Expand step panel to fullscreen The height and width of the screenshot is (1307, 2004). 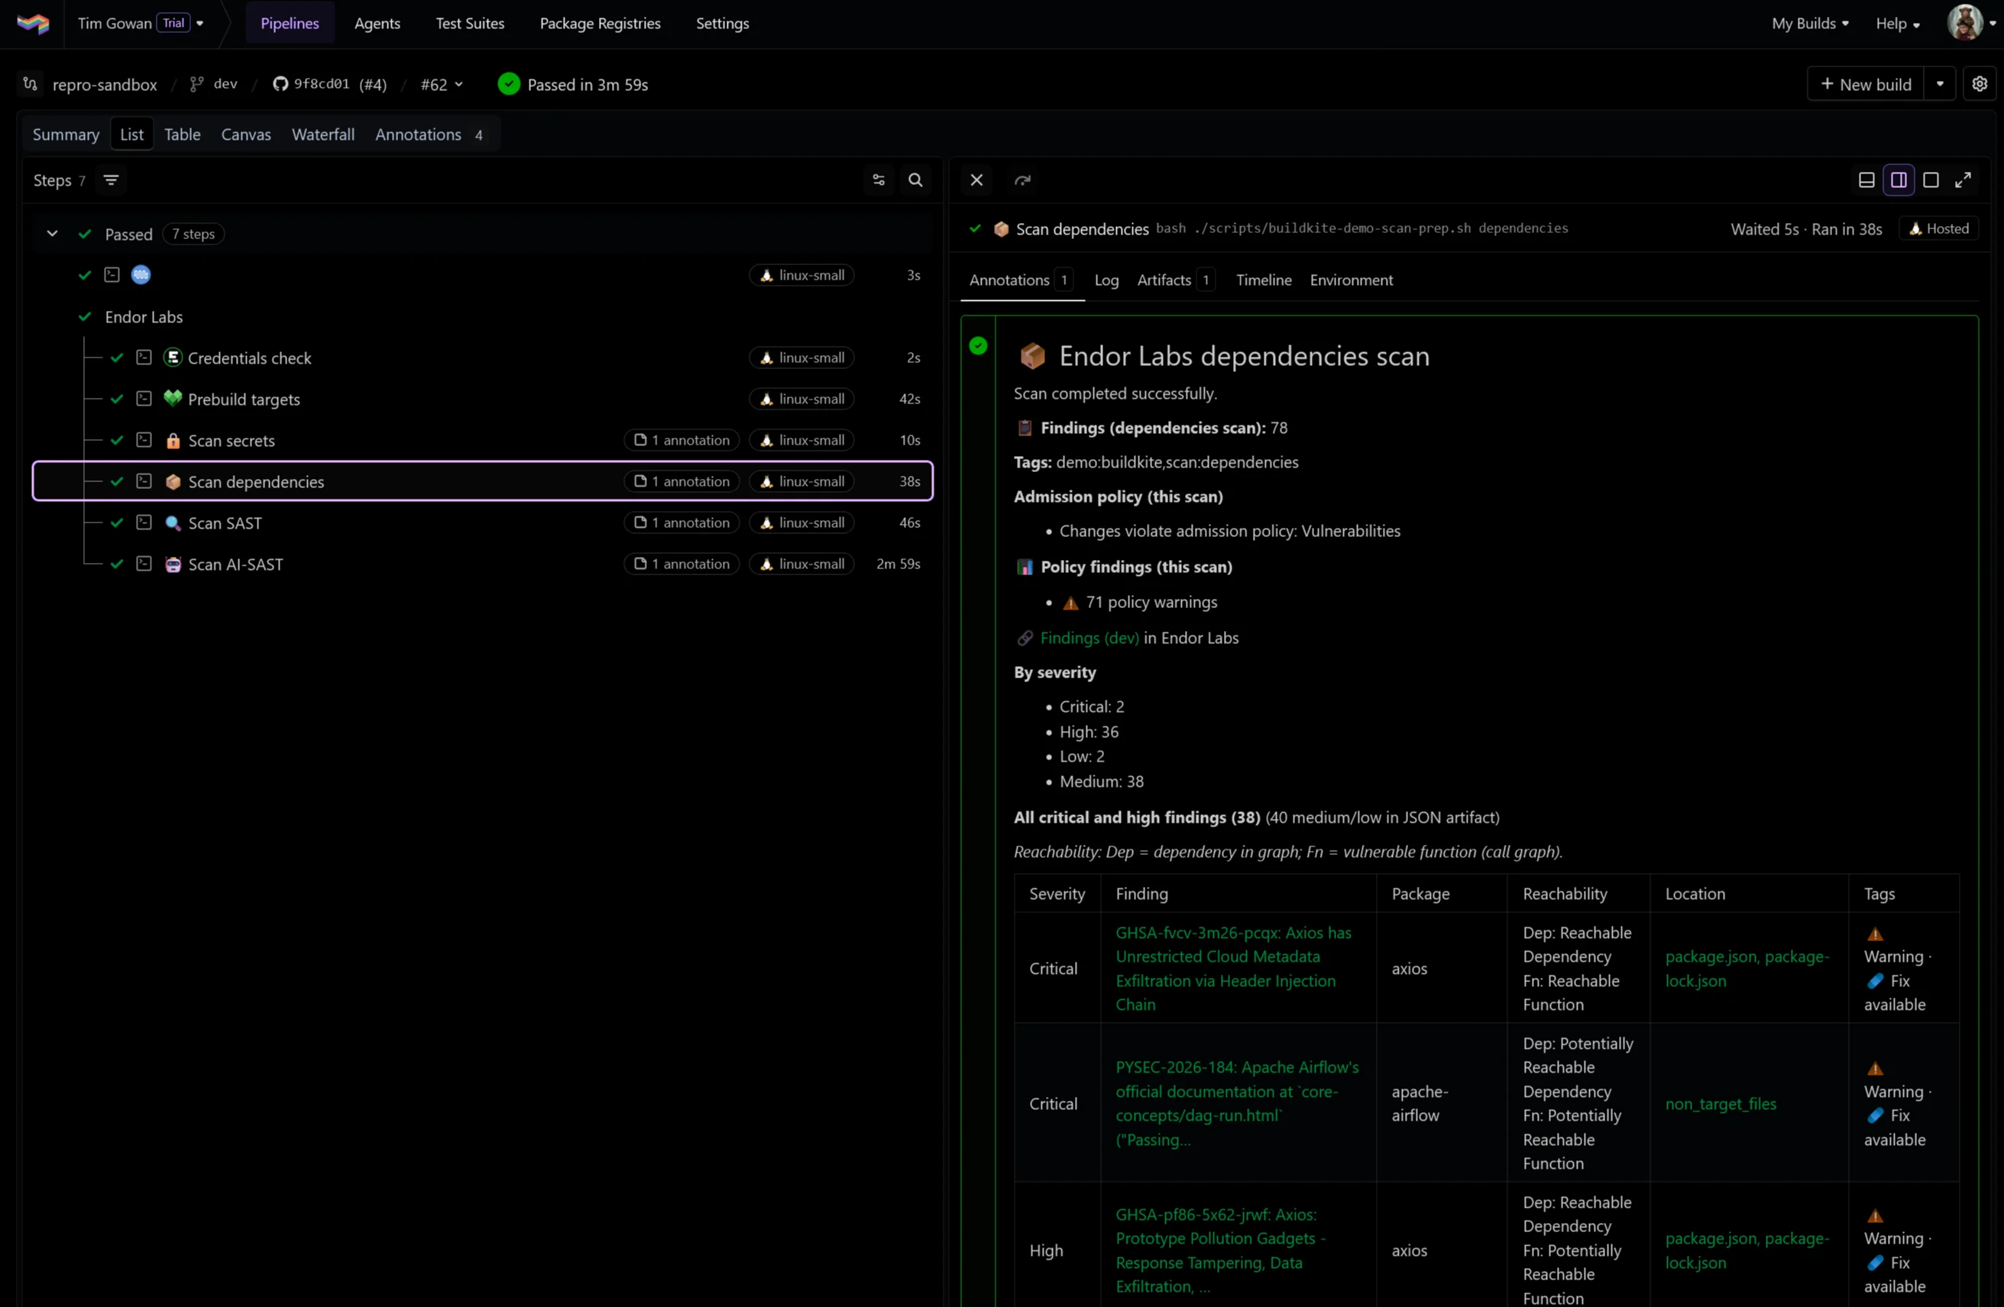coord(1963,180)
